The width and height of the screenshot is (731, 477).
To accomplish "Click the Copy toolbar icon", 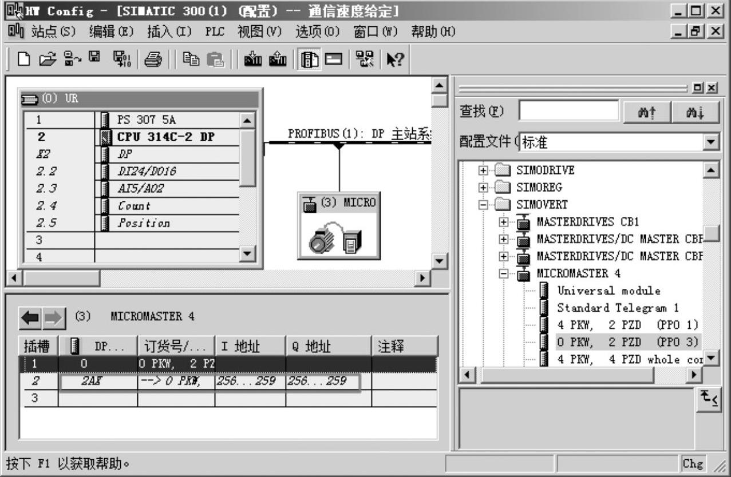I will tap(191, 59).
